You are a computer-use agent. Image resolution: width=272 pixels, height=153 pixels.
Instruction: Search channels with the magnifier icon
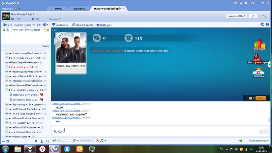(48, 142)
